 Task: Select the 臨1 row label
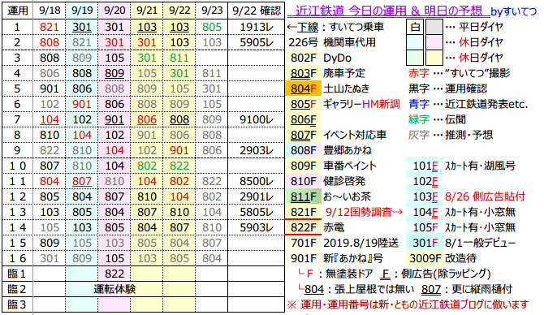click(x=17, y=274)
